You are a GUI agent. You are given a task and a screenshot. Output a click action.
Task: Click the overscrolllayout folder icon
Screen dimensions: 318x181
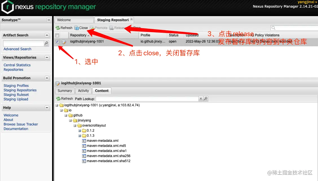[79, 125]
